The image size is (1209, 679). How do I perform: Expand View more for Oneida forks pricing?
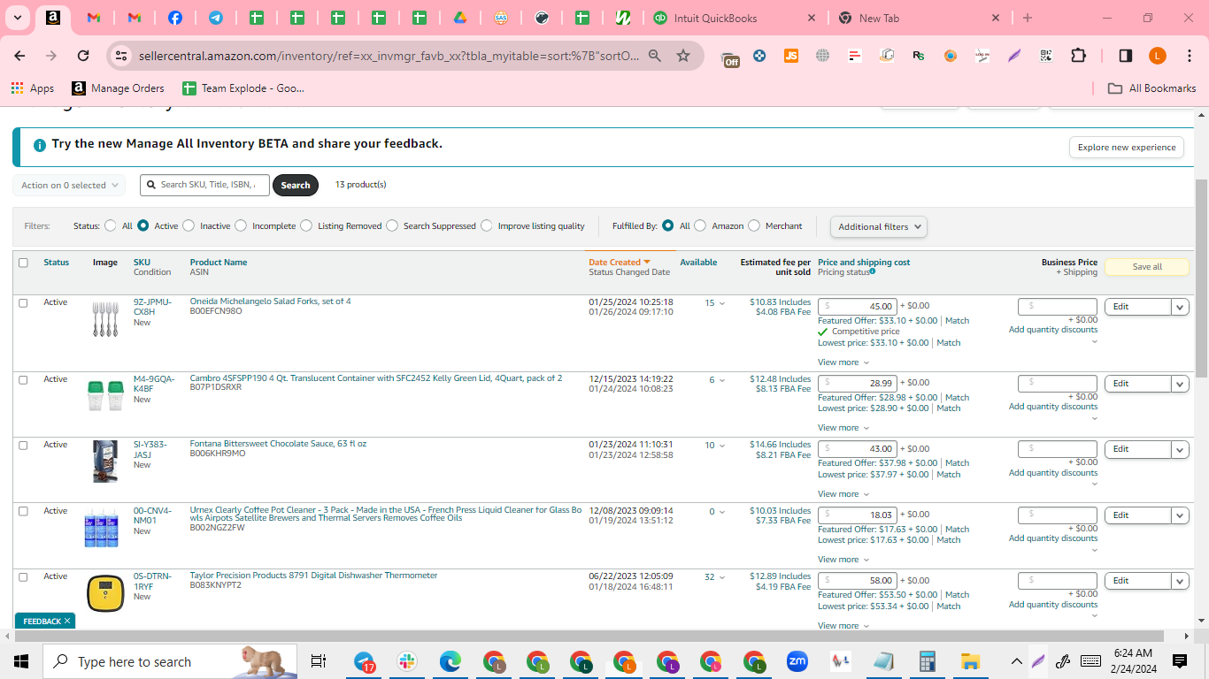coord(843,362)
